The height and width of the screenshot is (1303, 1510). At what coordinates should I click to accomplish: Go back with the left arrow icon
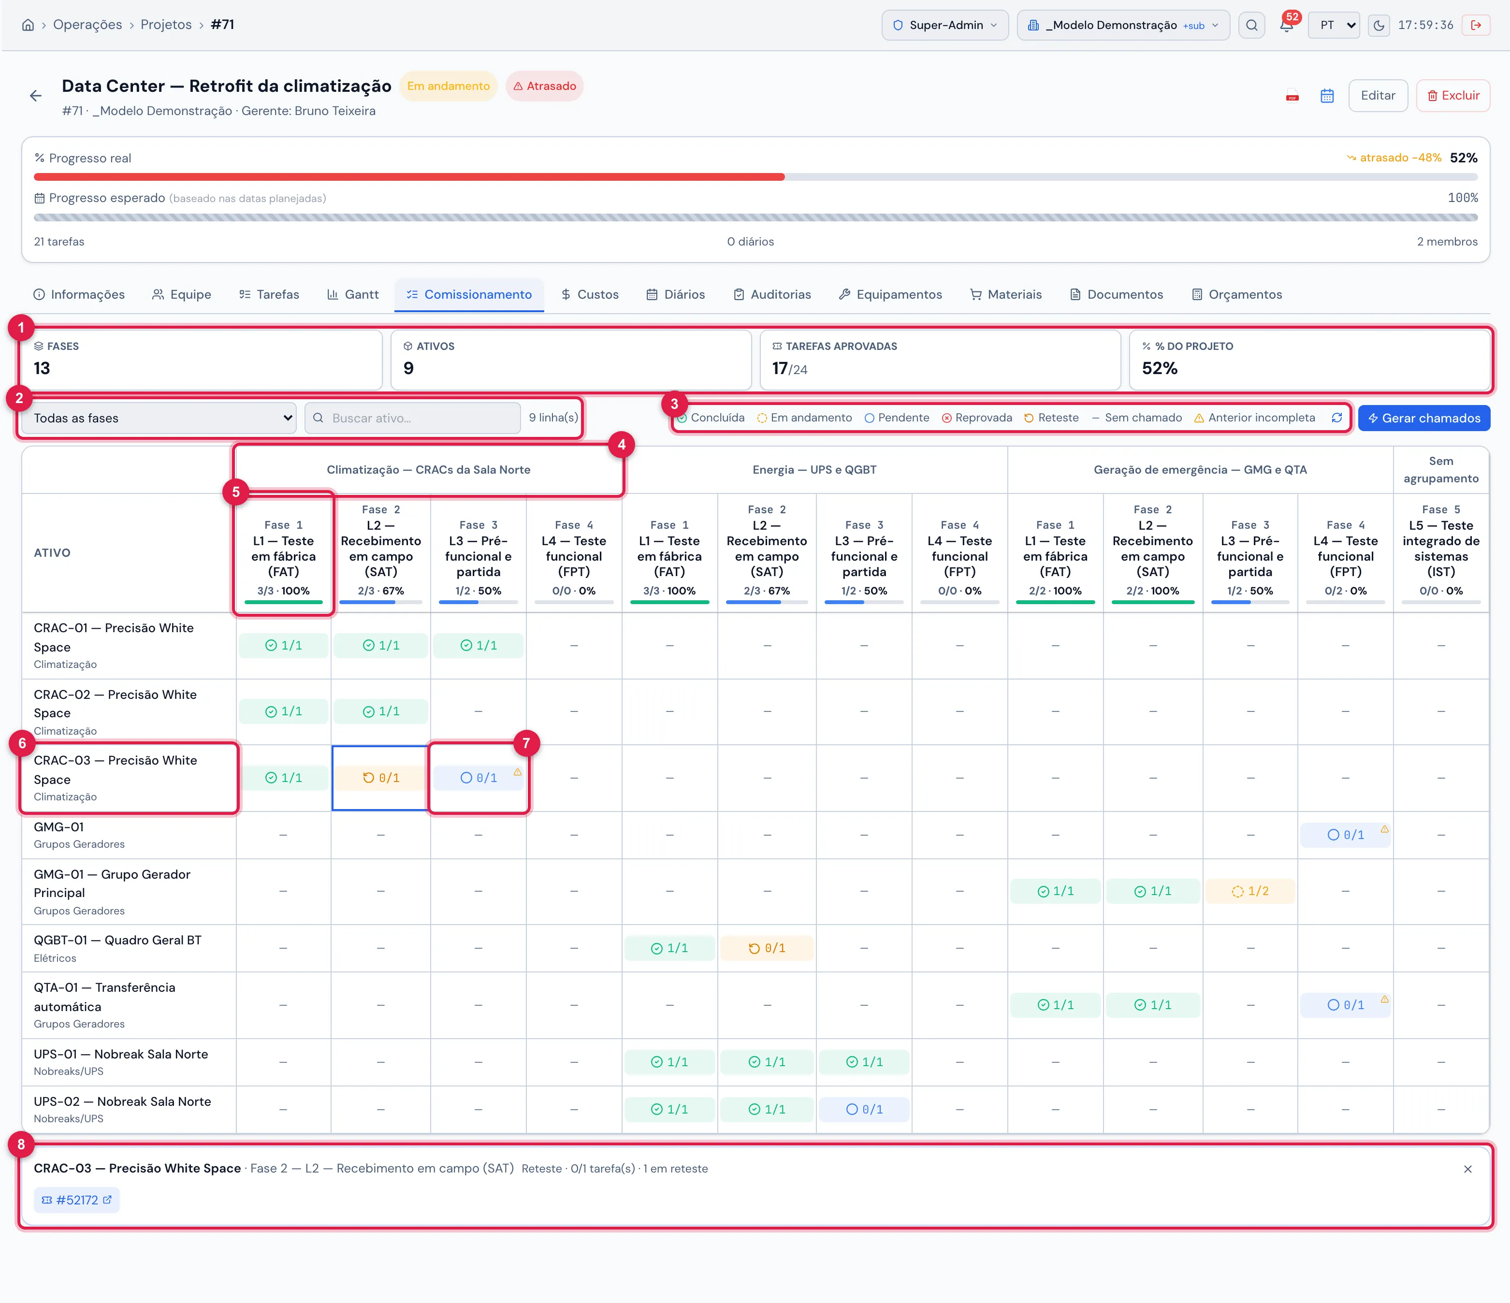[36, 96]
